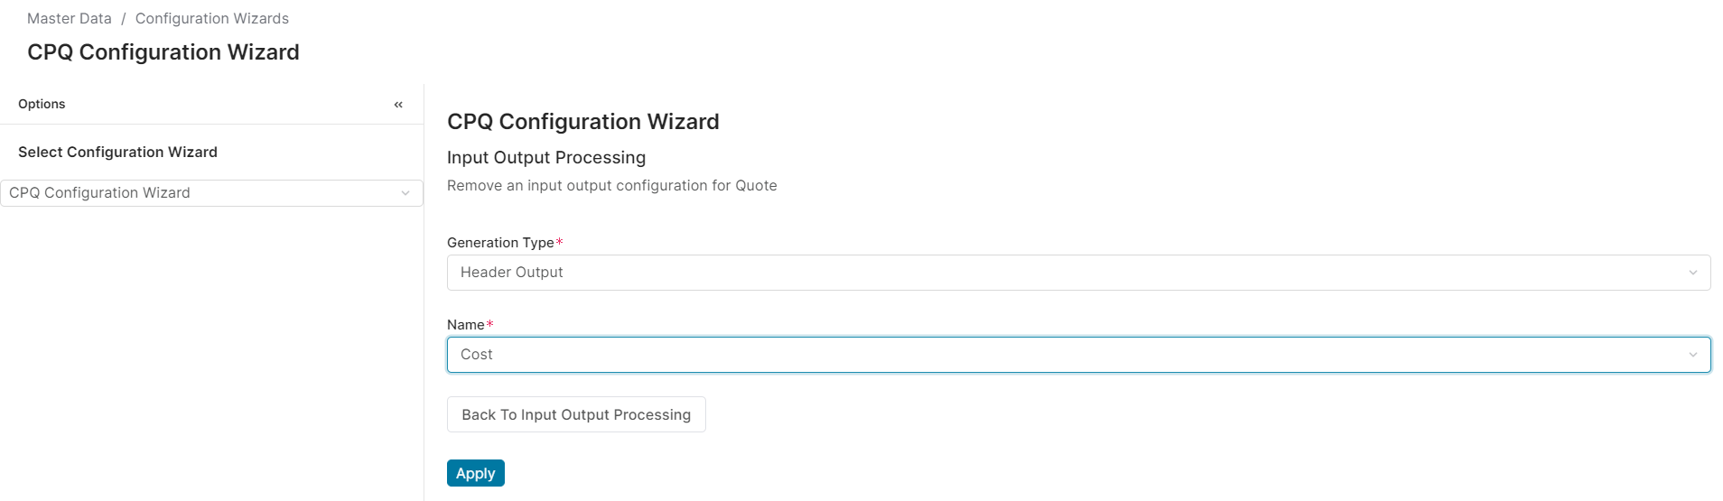Click the Input Output Processing subheading

(x=546, y=158)
